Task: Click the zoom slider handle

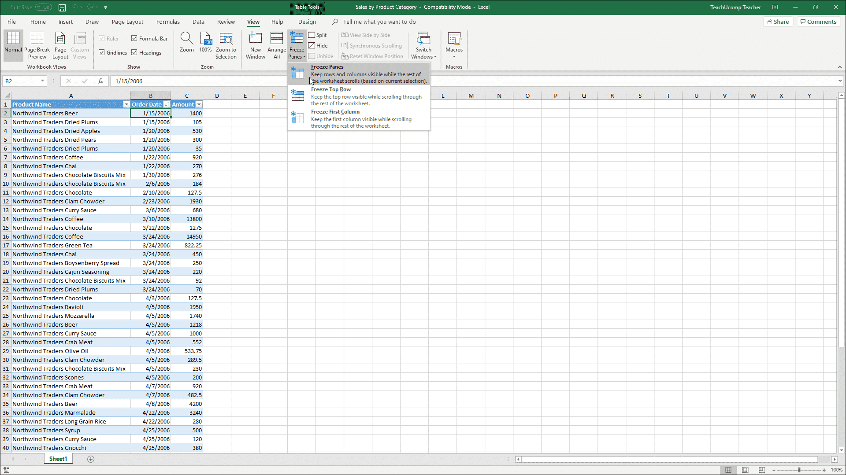Action: coord(799,470)
